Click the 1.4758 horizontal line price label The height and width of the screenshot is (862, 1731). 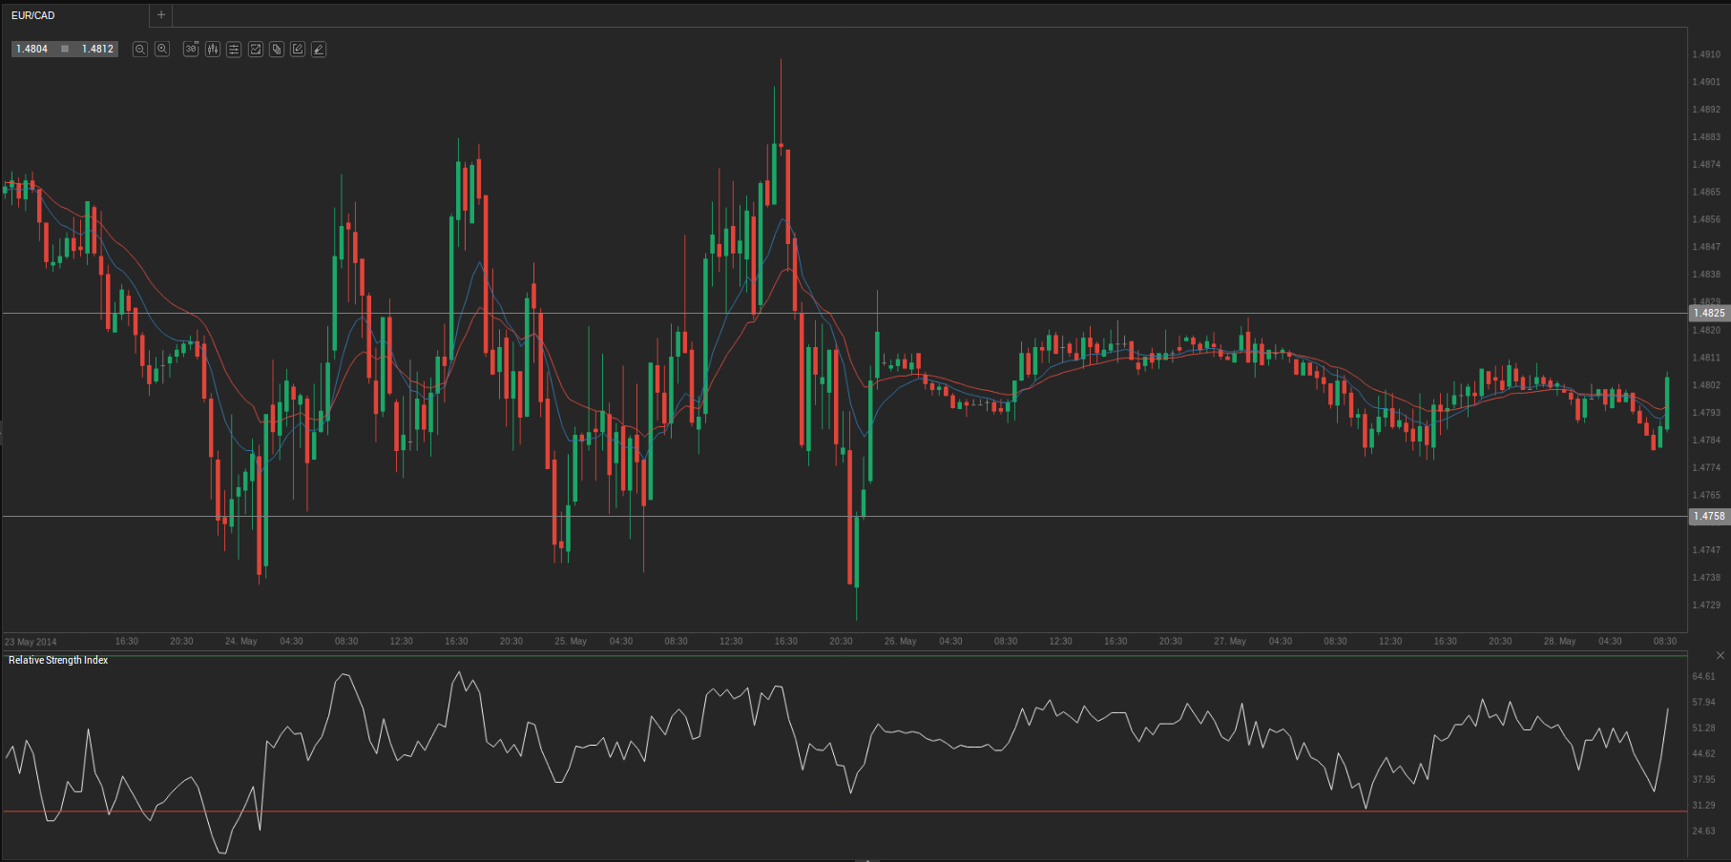click(1708, 516)
